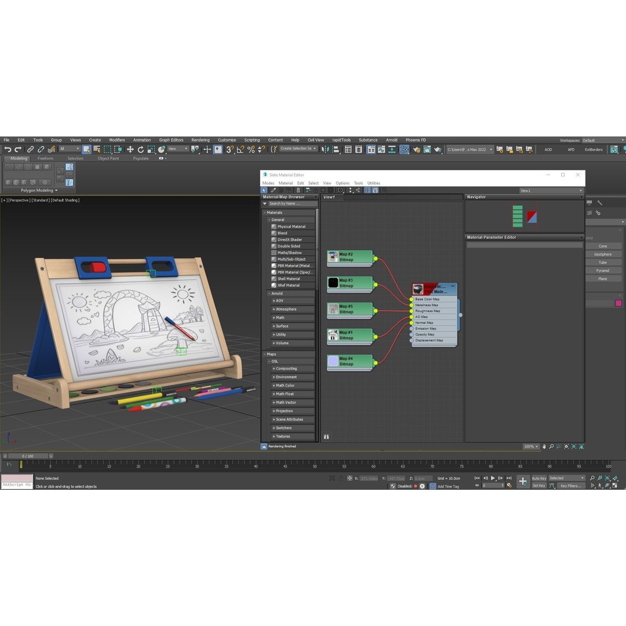Click the pink object color swatch

pos(618,303)
